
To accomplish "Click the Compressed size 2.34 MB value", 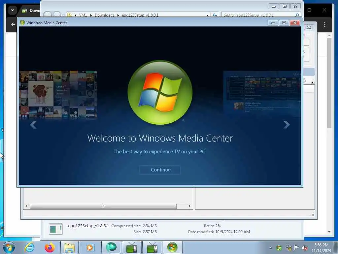I will [150, 226].
